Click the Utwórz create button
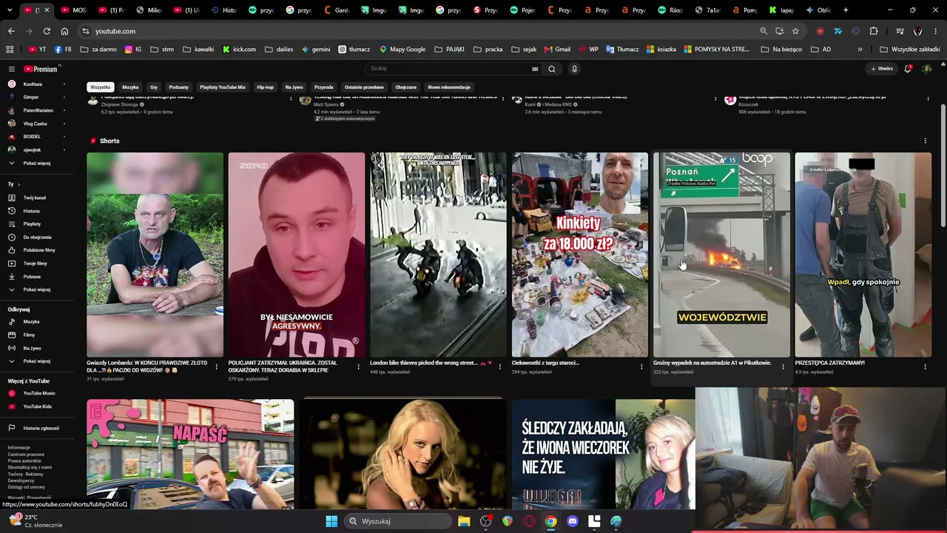This screenshot has width=947, height=533. (882, 69)
